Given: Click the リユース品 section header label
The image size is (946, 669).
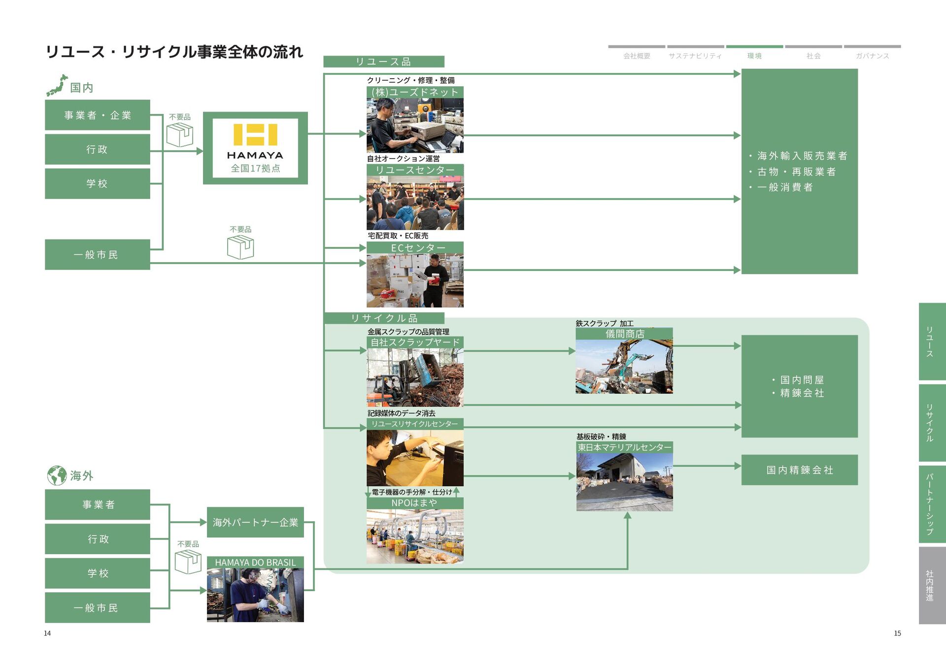Looking at the screenshot, I should (383, 62).
